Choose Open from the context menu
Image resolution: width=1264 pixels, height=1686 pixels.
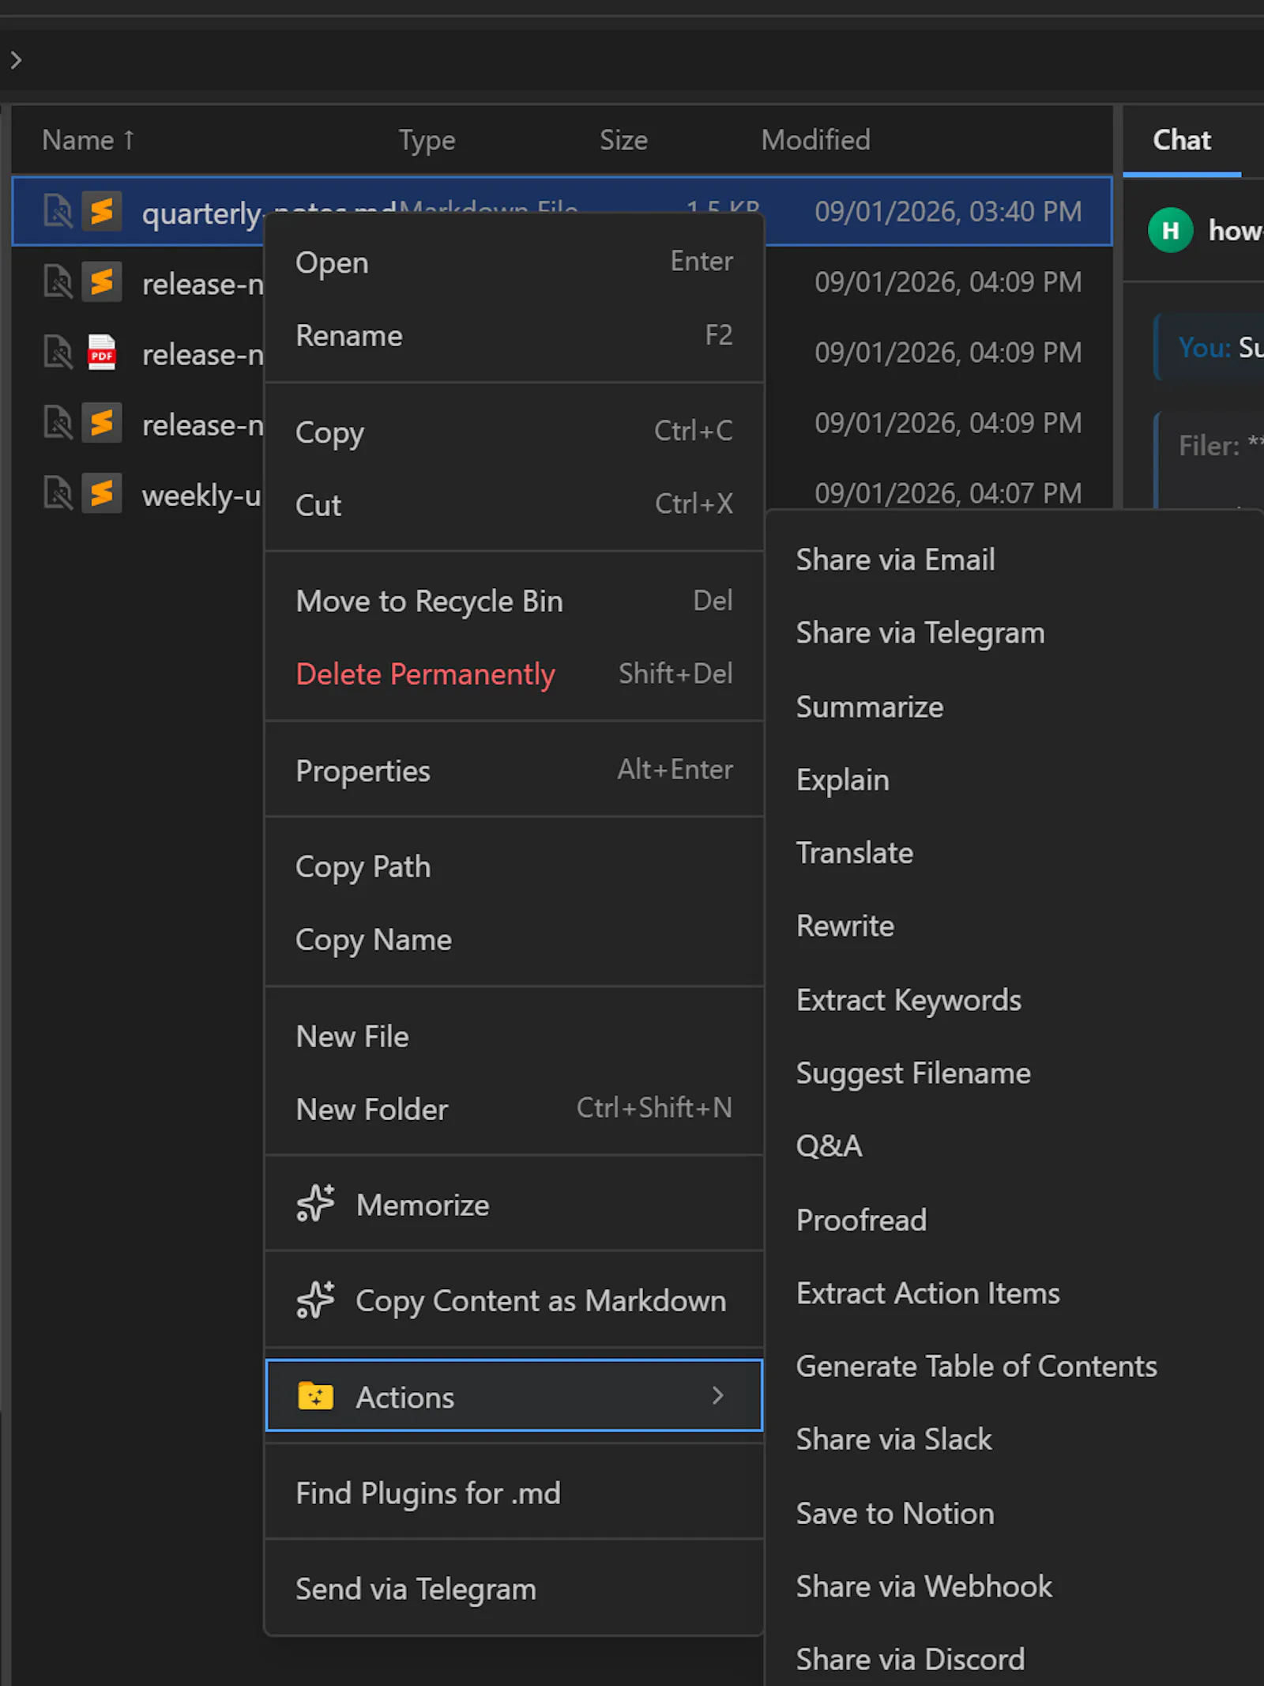point(514,262)
